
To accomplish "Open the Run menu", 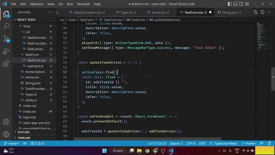I will click(x=70, y=4).
